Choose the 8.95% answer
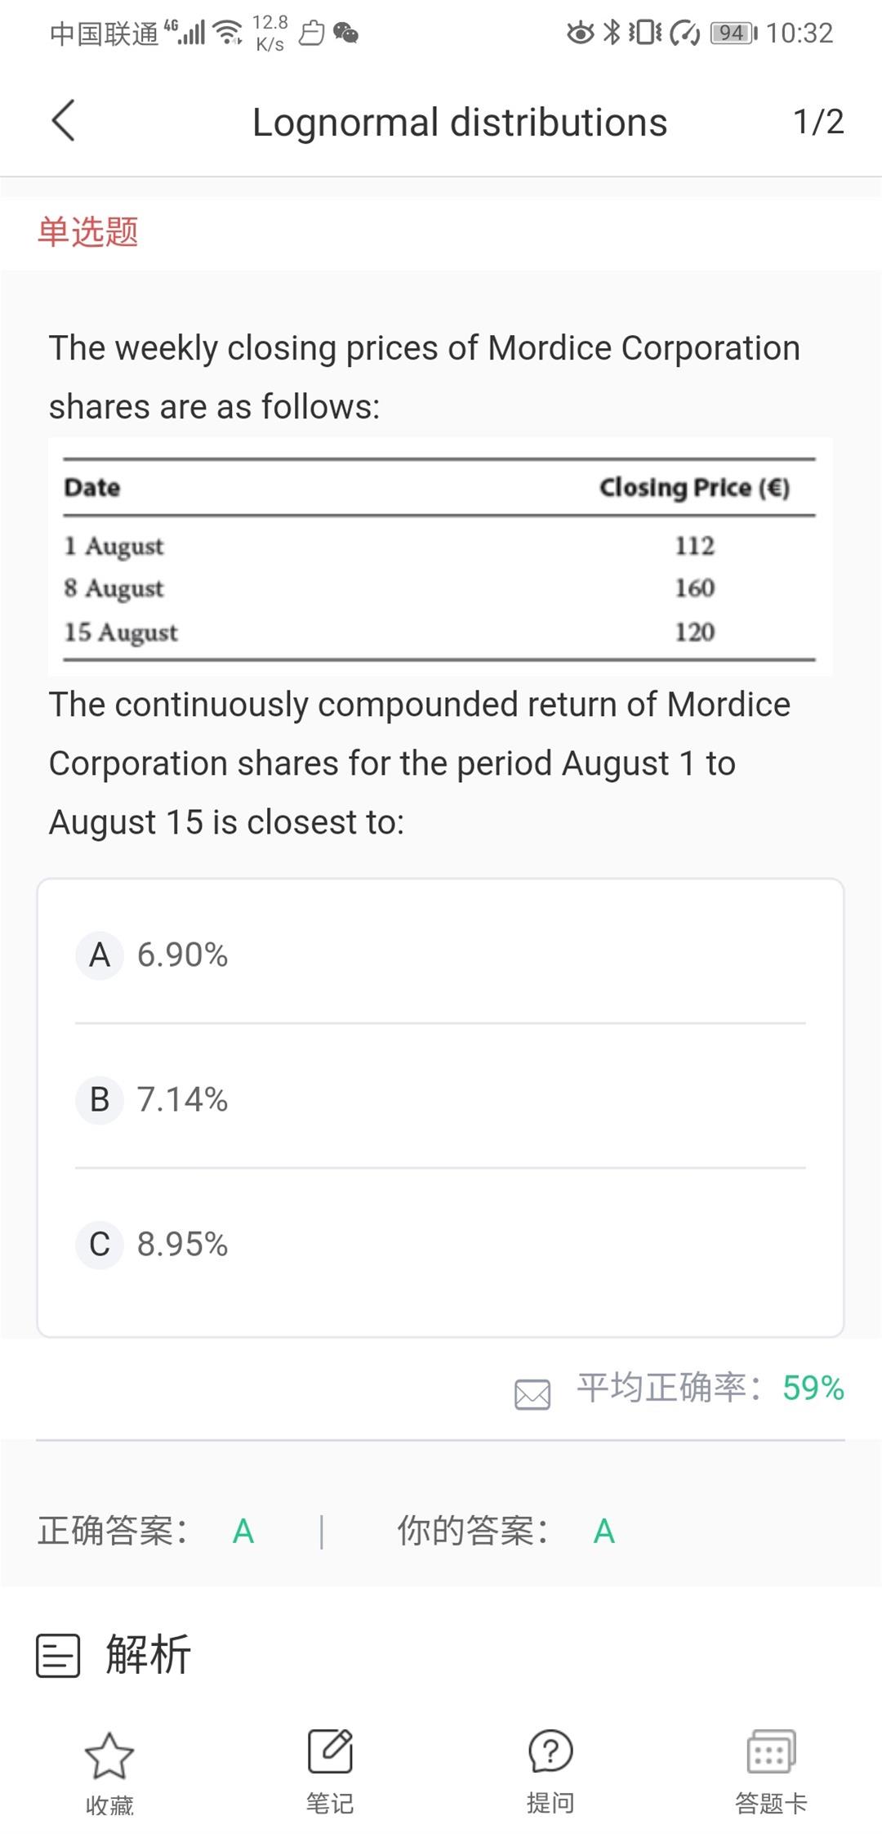Viewport: 882px width, 1834px height. (x=182, y=1244)
